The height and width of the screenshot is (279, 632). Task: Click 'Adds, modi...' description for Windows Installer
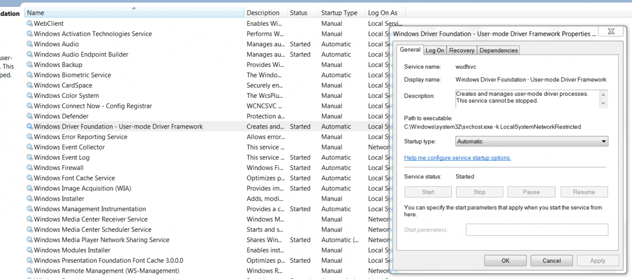click(x=265, y=198)
